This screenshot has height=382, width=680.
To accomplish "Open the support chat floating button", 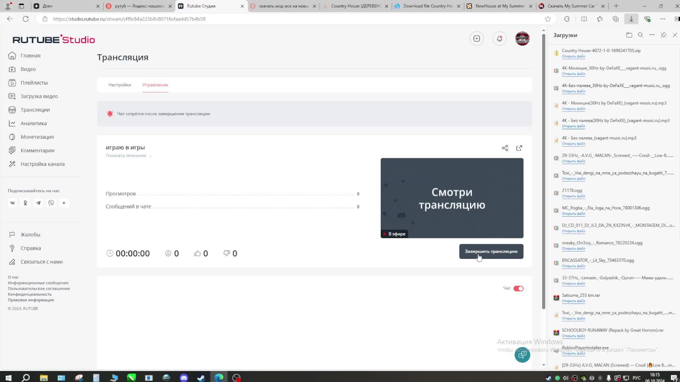I will pyautogui.click(x=522, y=355).
